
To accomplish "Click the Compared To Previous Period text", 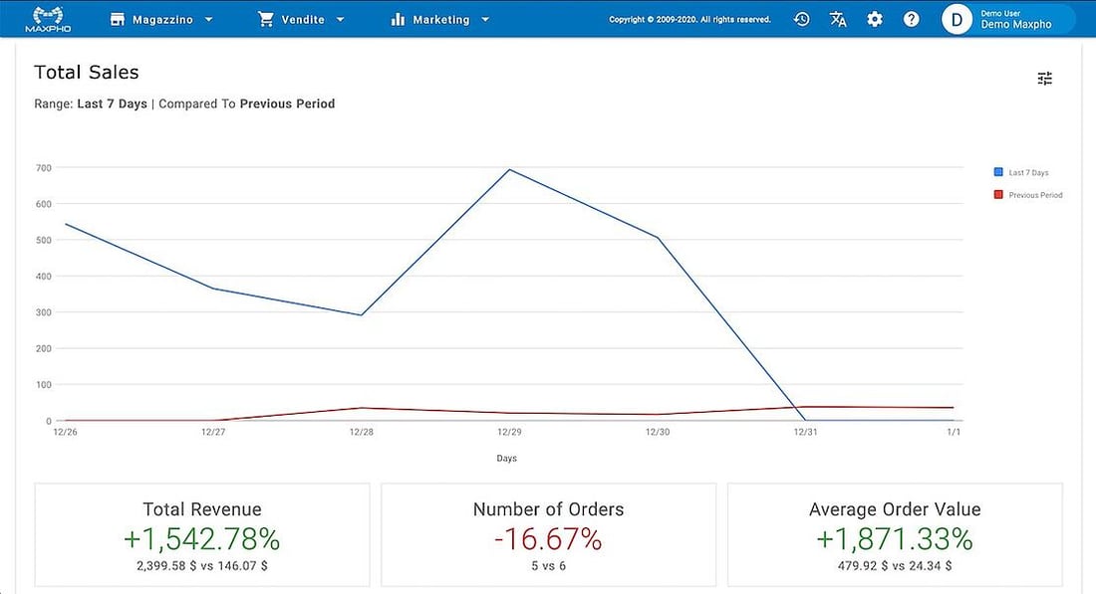I will pos(247,104).
